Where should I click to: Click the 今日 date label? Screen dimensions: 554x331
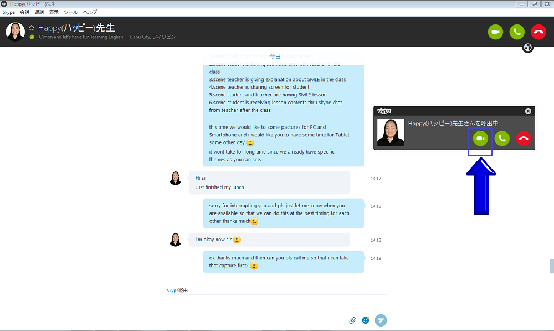[275, 56]
